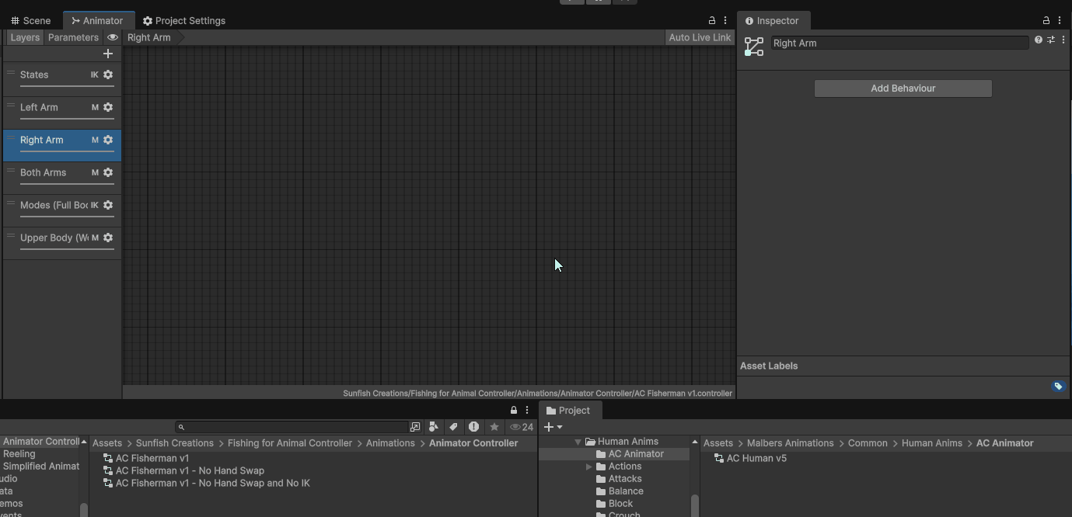
Task: Click the blue asset label tag icon
Action: 1058,386
